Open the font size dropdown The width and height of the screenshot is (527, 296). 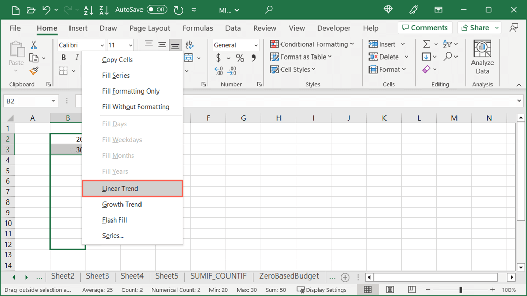point(130,45)
